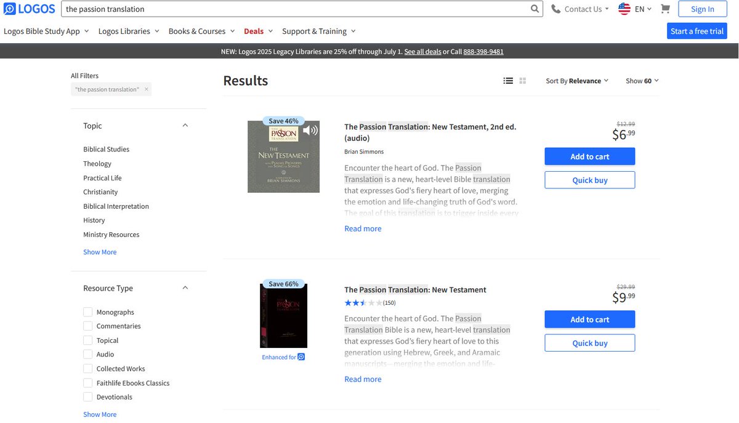Quick buy the audio New Testament 2nd ed.
This screenshot has width=739, height=423.
590,180
